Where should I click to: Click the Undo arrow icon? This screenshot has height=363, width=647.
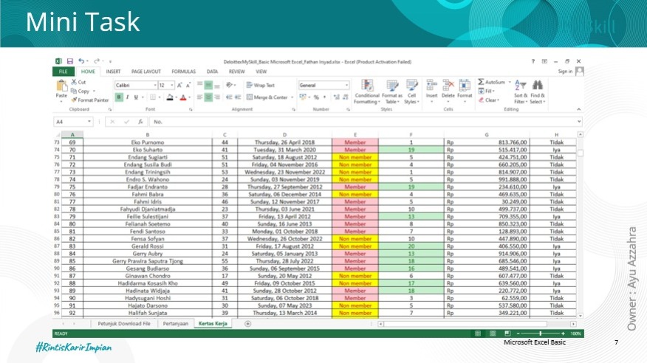81,61
